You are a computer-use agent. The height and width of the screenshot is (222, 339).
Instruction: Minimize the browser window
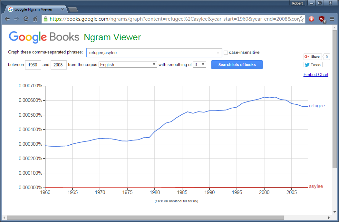(x=312, y=3)
